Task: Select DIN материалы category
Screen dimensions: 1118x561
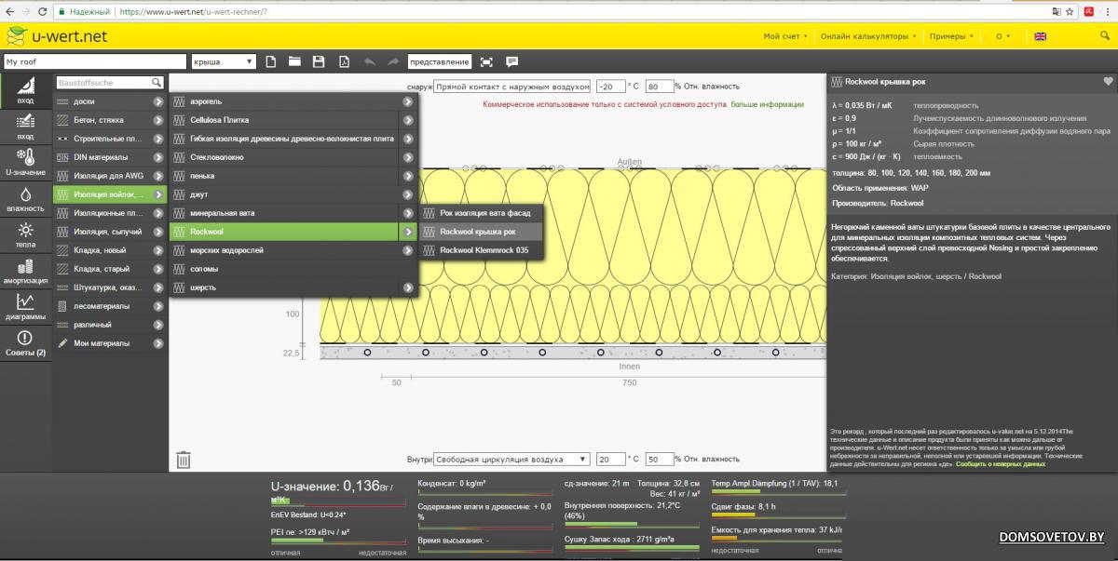Action: (110, 157)
